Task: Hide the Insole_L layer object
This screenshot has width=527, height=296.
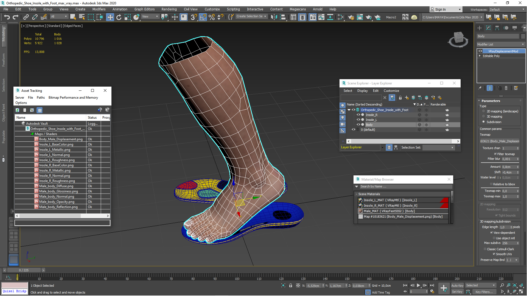Action: (358, 120)
